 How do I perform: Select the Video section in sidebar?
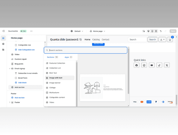[17, 54]
